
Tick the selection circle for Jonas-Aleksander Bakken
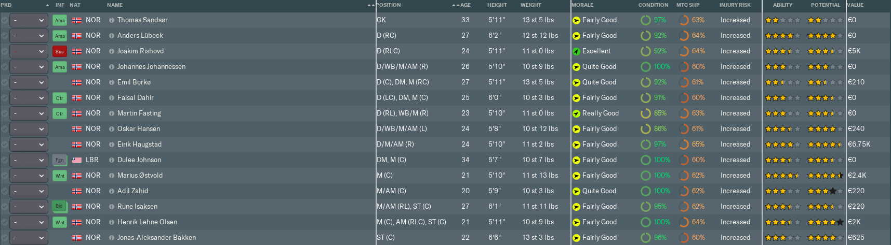[5, 238]
